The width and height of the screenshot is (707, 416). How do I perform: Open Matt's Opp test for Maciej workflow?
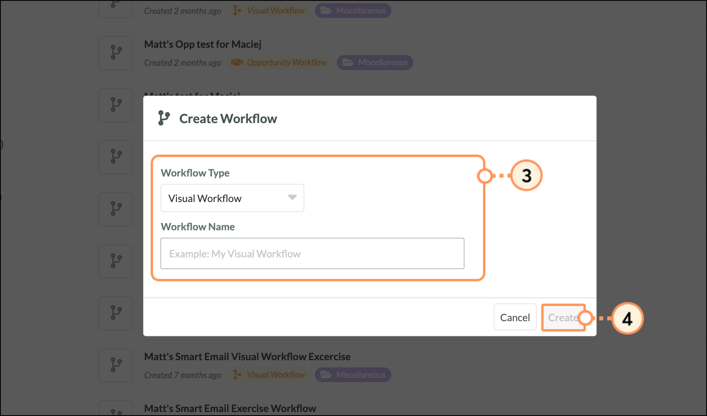(202, 44)
